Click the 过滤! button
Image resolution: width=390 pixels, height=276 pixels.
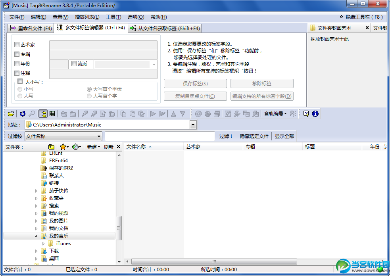[226, 136]
